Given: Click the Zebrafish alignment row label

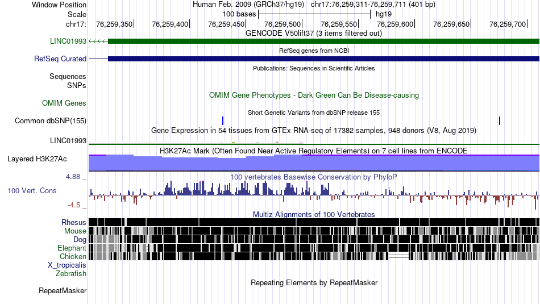Looking at the screenshot, I should (x=71, y=274).
